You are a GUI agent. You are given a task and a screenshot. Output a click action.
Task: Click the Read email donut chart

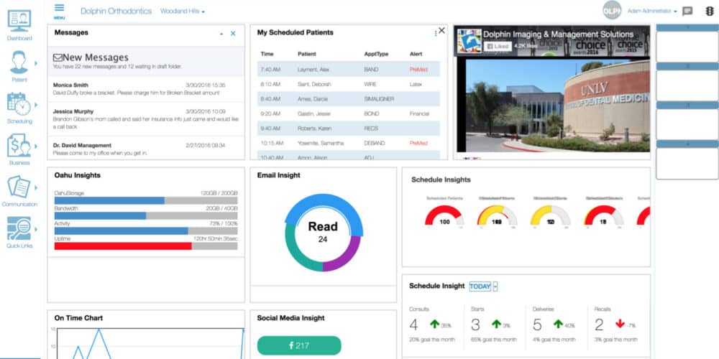click(323, 232)
